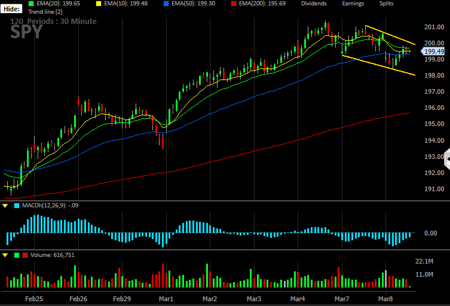Image resolution: width=450 pixels, height=306 pixels.
Task: Click the 191.00 price axis label
Action: coord(434,189)
